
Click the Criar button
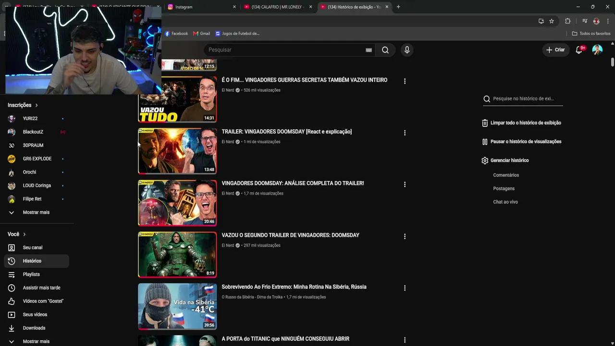coord(555,50)
